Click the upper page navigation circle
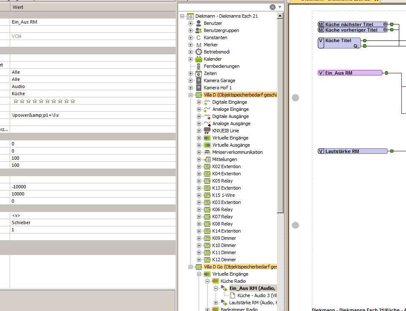Image resolution: width=406 pixels, height=311 pixels. coord(295,98)
